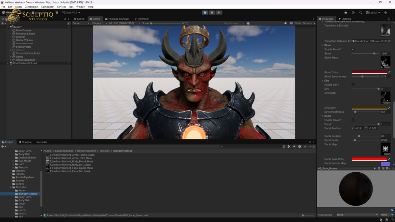Adjust the Game view Scale slider
Image resolution: width=395 pixels, height=222 pixels.
click(166, 23)
